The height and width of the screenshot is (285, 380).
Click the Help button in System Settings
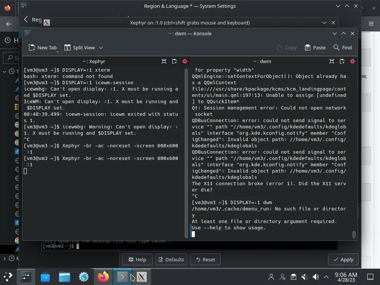[x=137, y=259]
